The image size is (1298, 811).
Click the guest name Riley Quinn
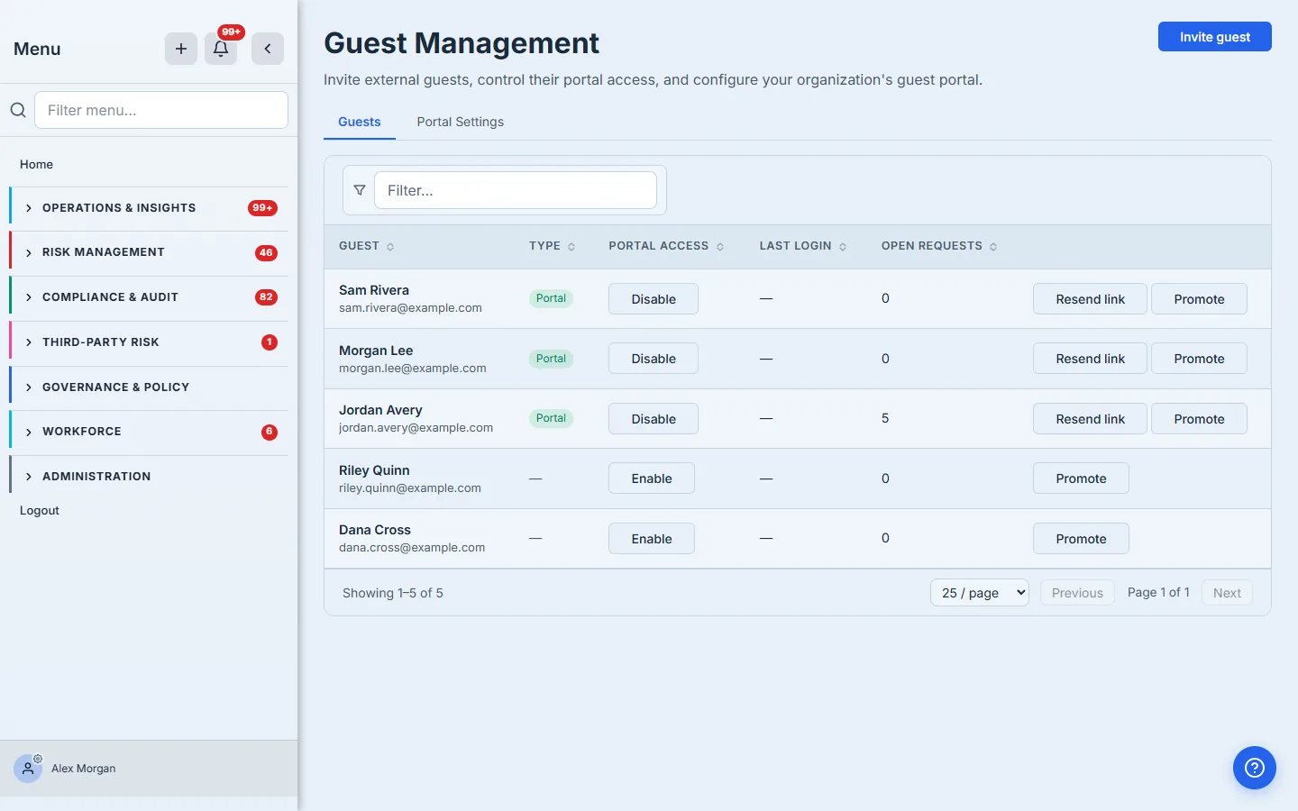pyautogui.click(x=374, y=470)
